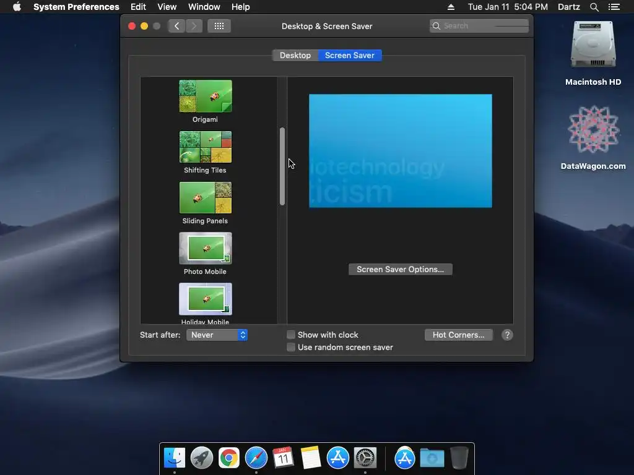Open Safari compass icon in Dock
This screenshot has width=634, height=475.
(256, 458)
